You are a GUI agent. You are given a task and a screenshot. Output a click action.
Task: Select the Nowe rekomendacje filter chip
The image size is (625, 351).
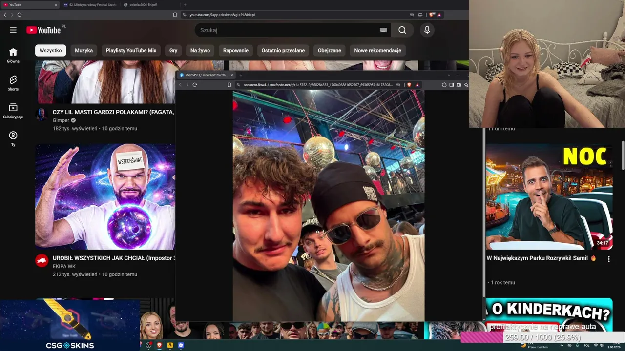[x=378, y=50]
